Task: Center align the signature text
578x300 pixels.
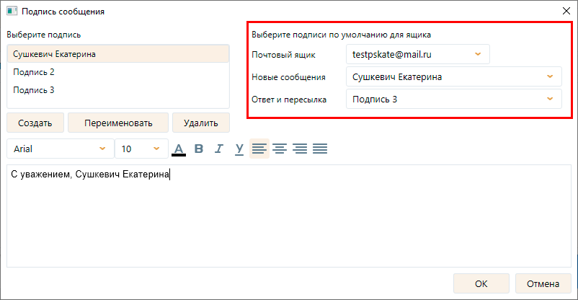Action: pos(280,149)
